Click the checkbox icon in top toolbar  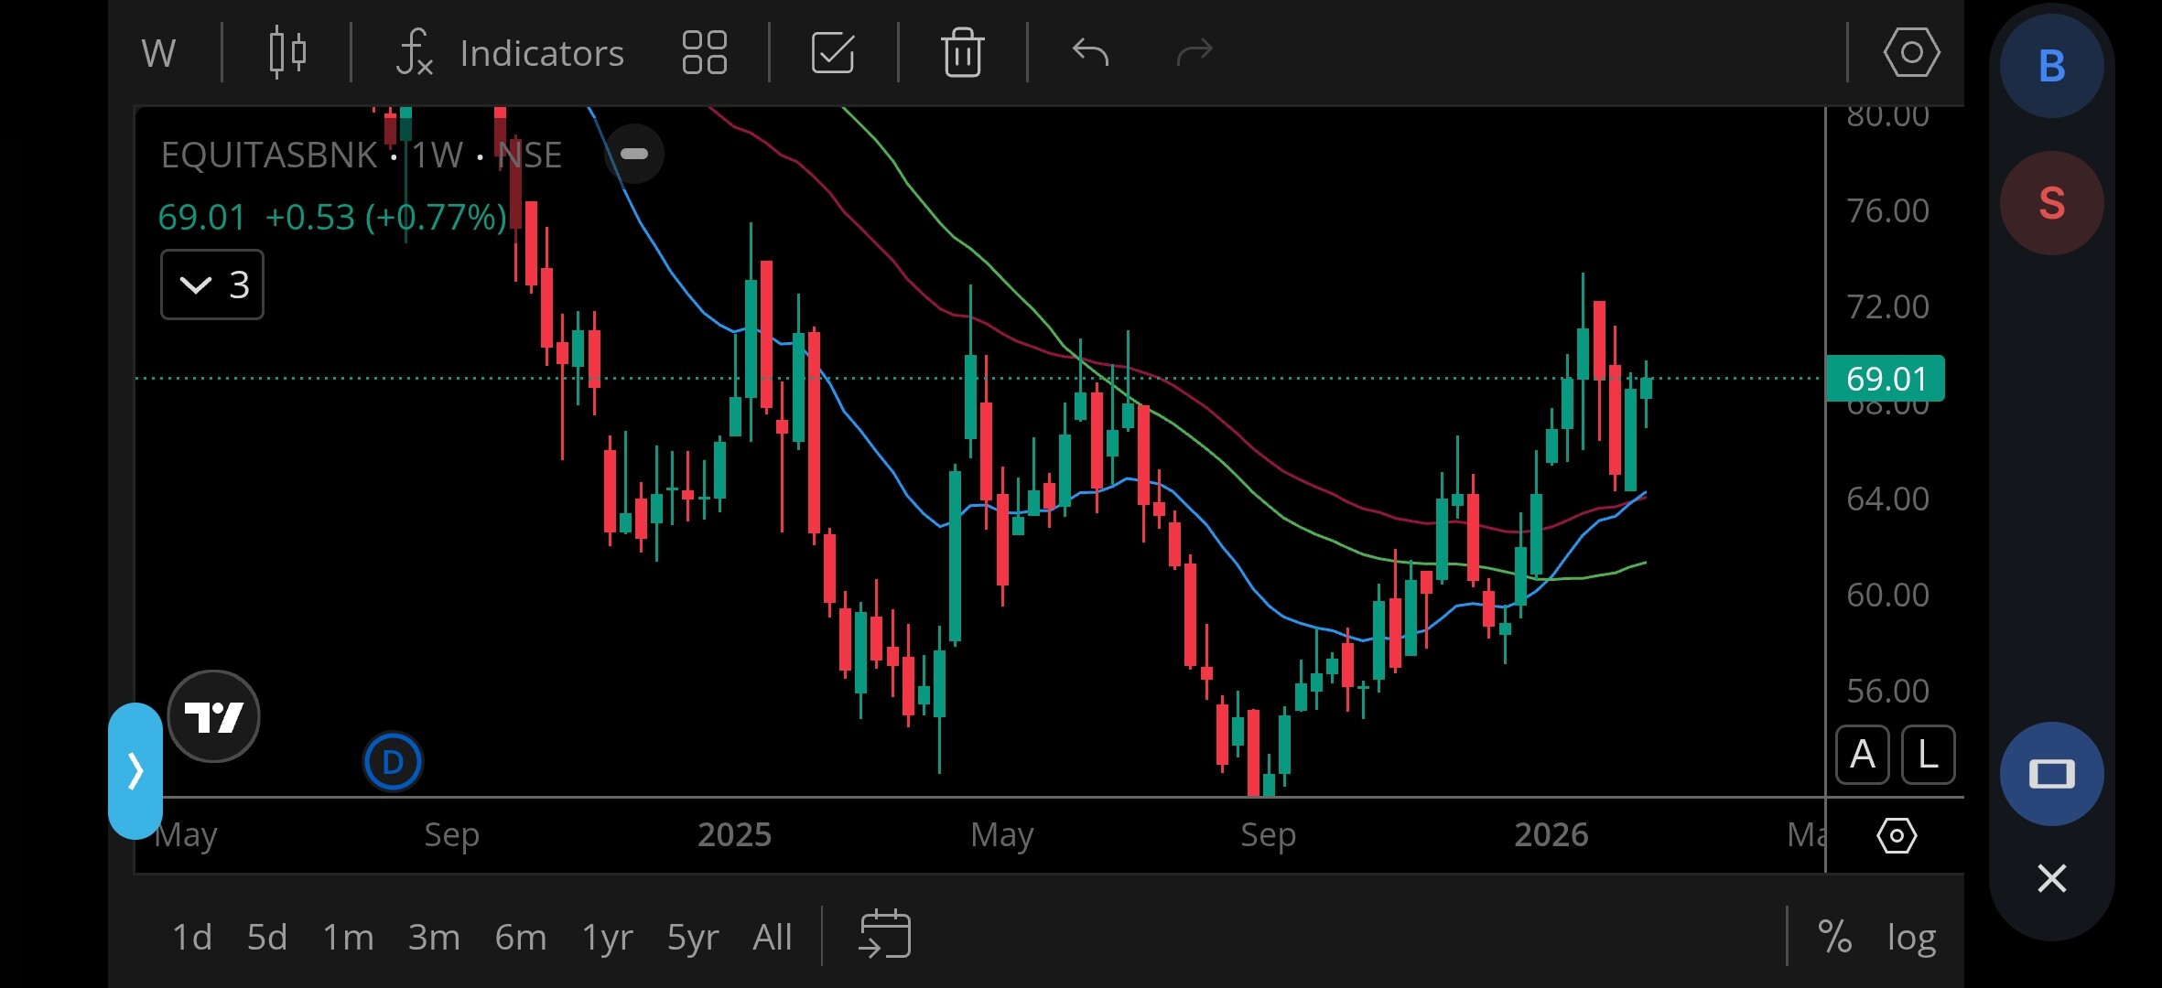click(x=833, y=52)
